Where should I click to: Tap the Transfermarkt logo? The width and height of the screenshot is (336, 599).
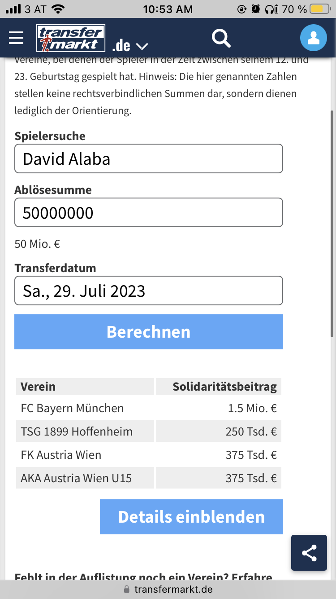pos(71,38)
